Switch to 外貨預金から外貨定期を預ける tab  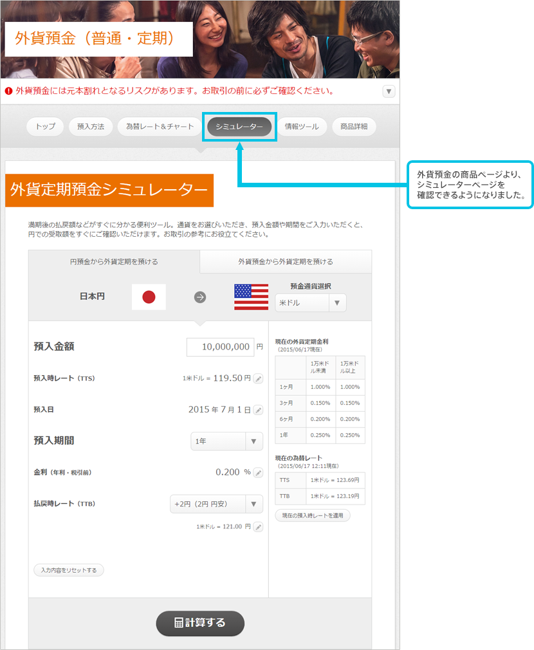coord(286,262)
